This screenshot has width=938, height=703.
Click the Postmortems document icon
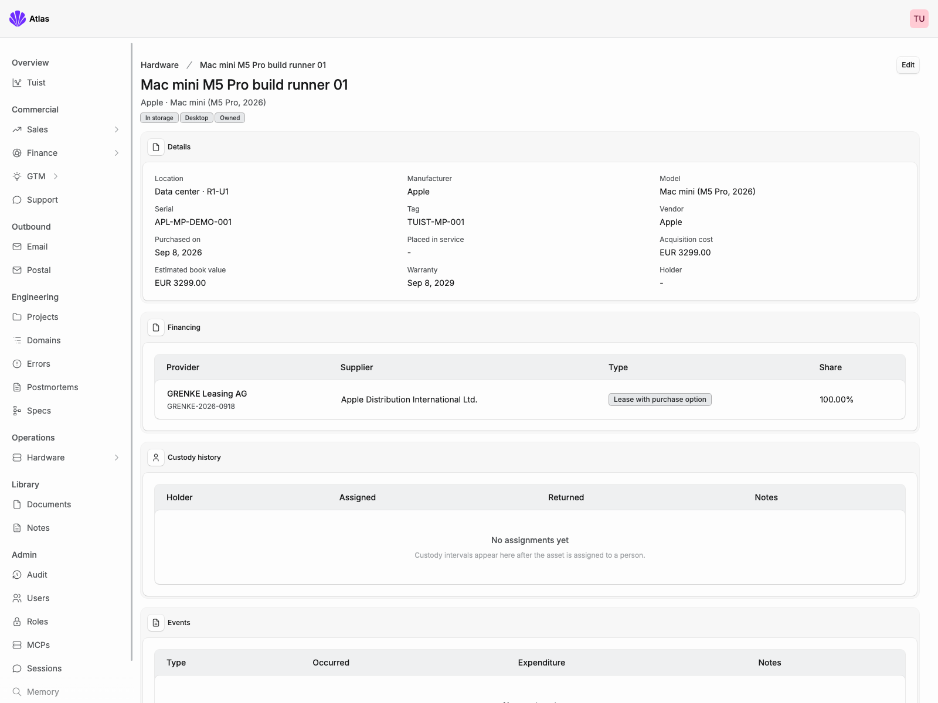pyautogui.click(x=17, y=387)
